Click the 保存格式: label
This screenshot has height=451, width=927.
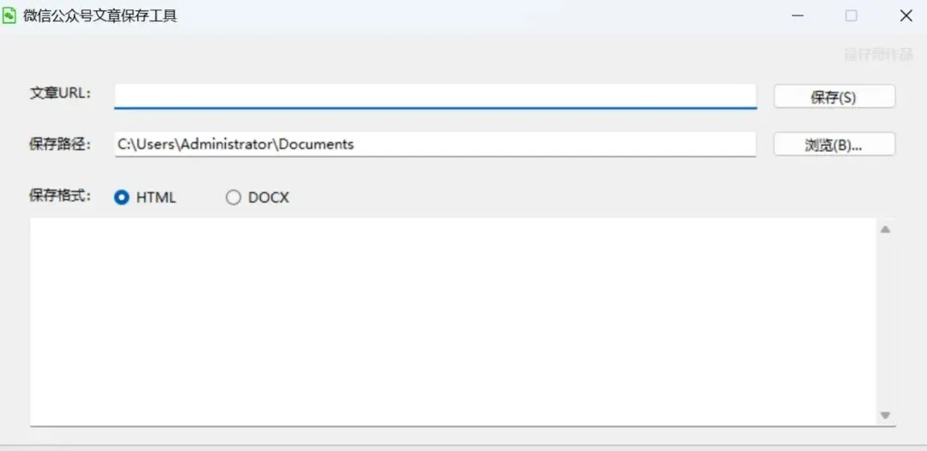61,196
